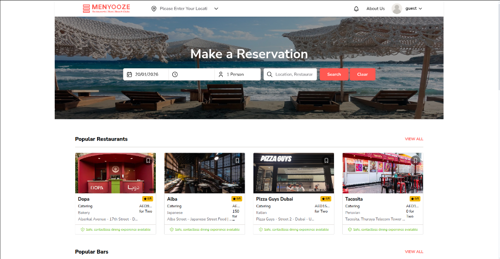
Task: Click the Clear button
Action: [x=362, y=74]
